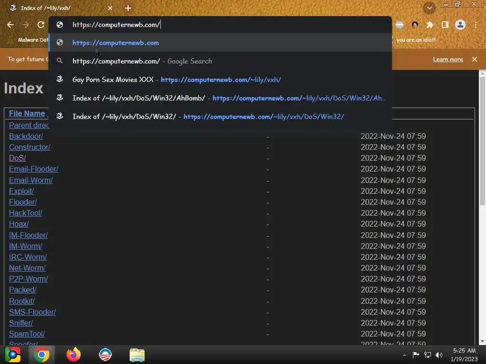Open the IRC-Worm/ folder
Image resolution: width=486 pixels, height=364 pixels.
[28, 257]
